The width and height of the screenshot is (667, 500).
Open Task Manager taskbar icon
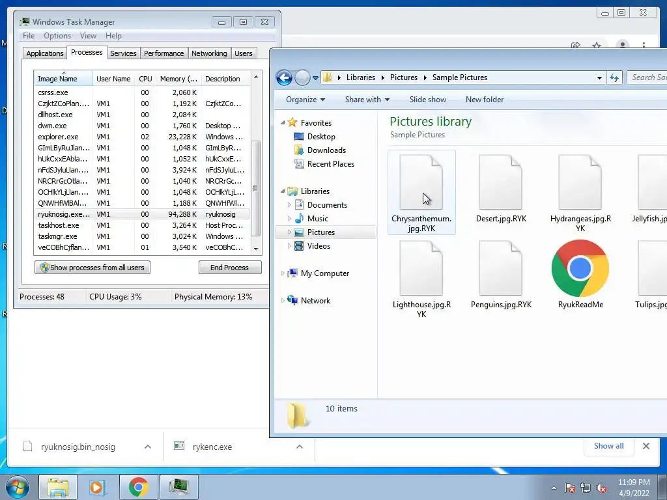click(x=178, y=487)
